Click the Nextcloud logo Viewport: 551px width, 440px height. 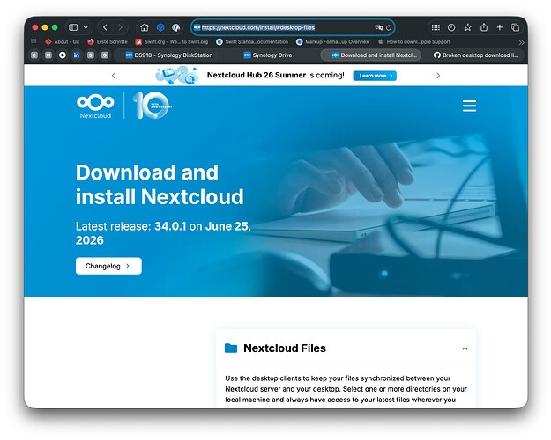[95, 106]
